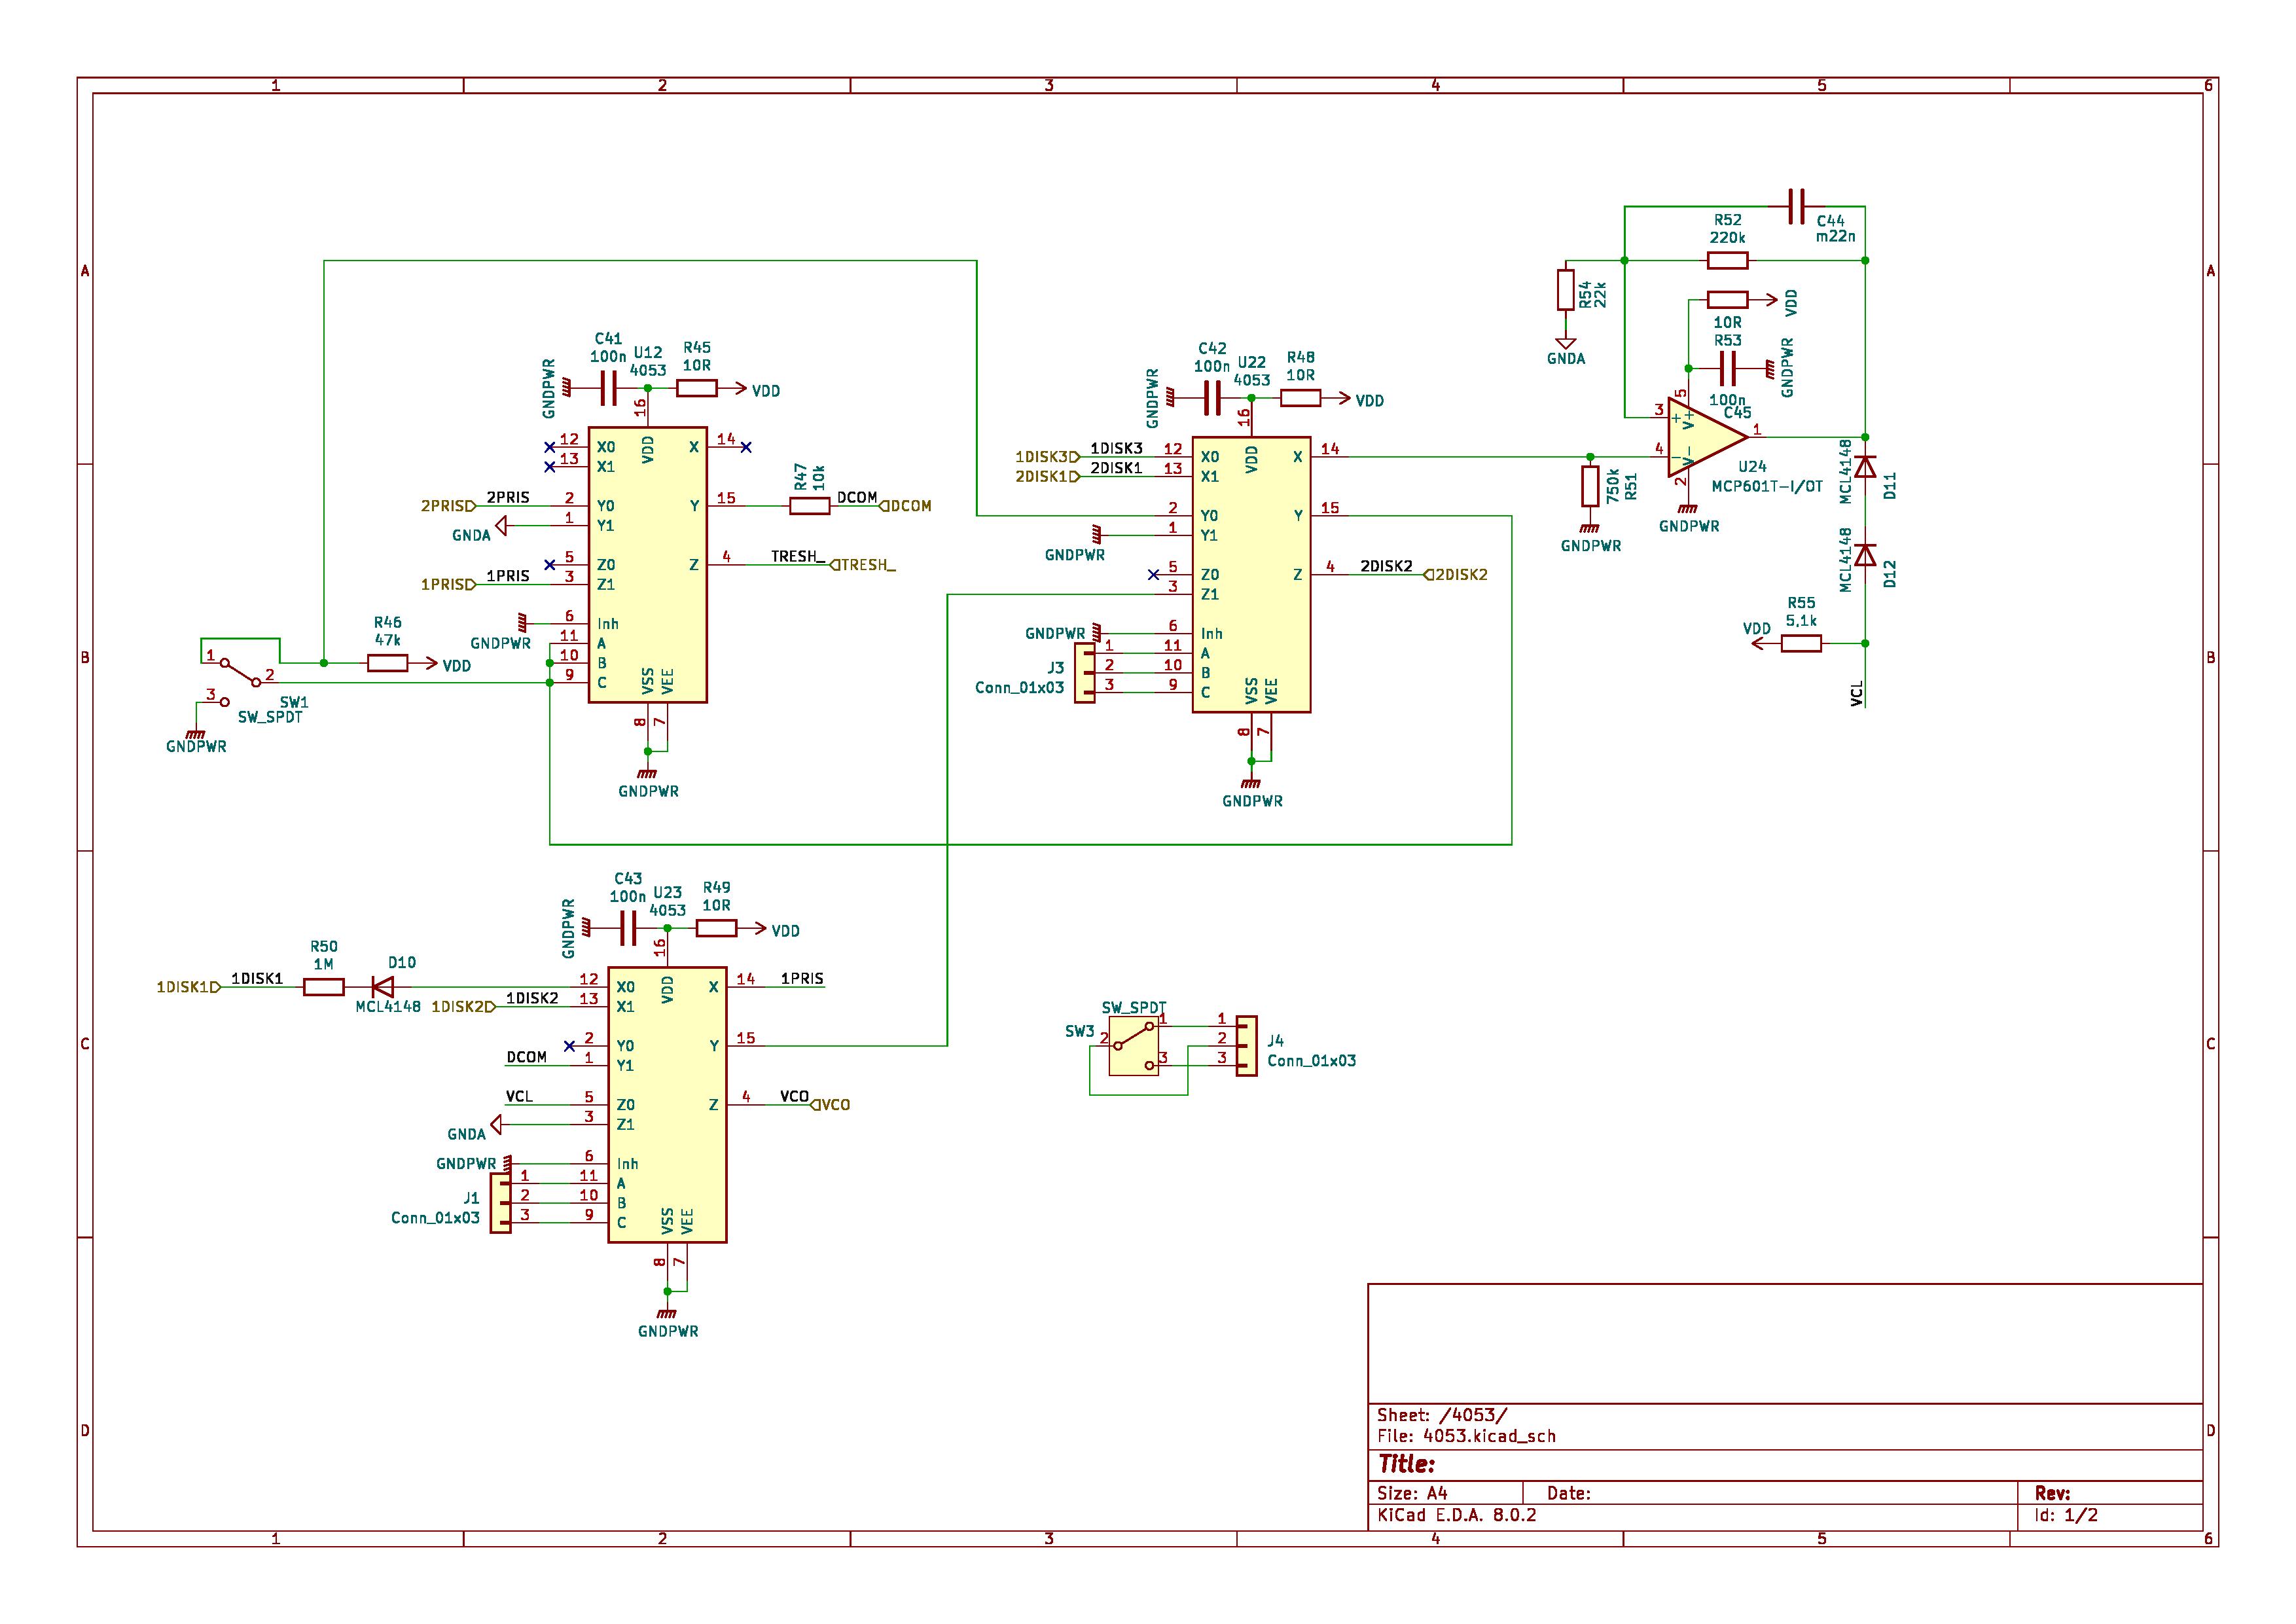The height and width of the screenshot is (1624, 2296).
Task: Click resistor R52 220k symbol
Action: coord(1727,261)
